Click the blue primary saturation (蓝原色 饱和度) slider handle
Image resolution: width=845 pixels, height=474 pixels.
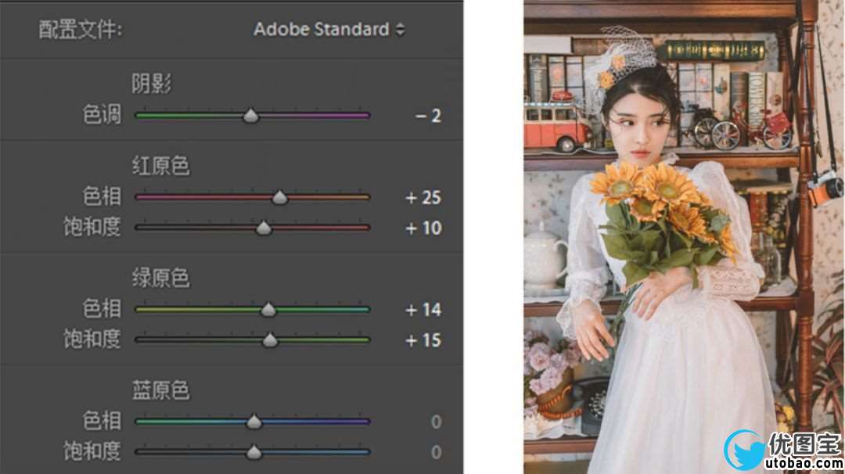(253, 452)
